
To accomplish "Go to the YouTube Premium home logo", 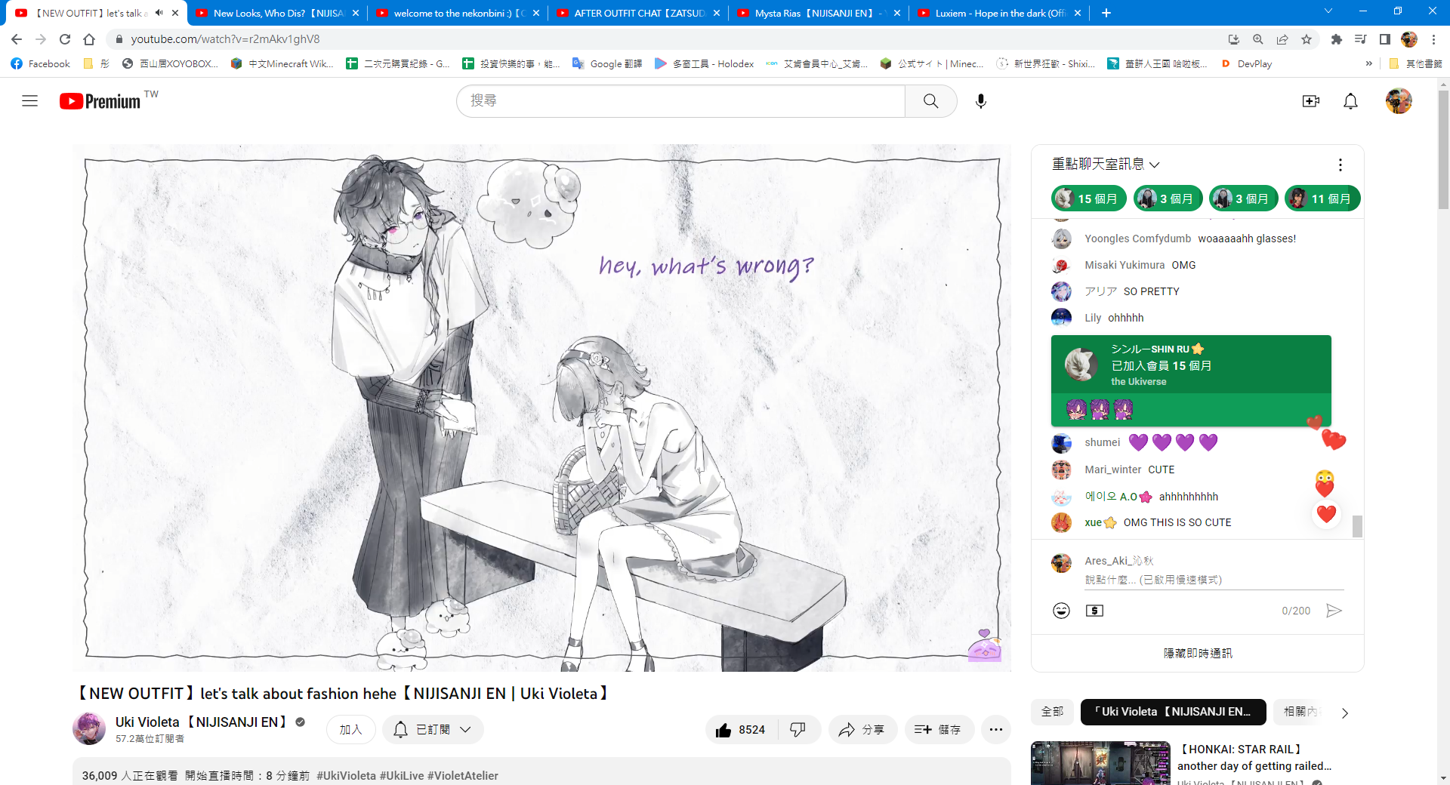I will pyautogui.click(x=100, y=101).
